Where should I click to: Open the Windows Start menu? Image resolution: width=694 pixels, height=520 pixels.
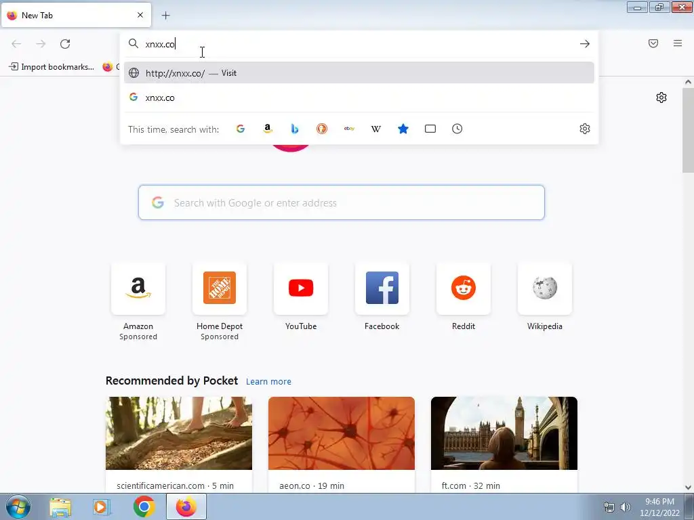[18, 506]
